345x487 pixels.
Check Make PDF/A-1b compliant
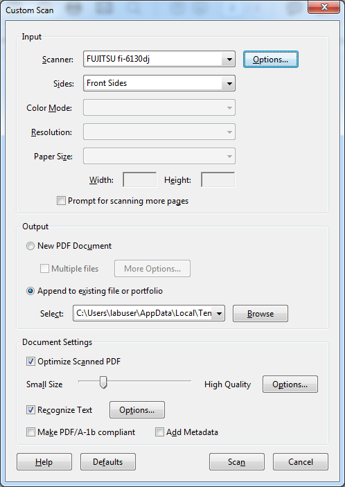(30, 432)
